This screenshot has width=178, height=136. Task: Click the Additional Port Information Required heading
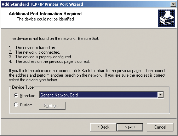[45, 14]
